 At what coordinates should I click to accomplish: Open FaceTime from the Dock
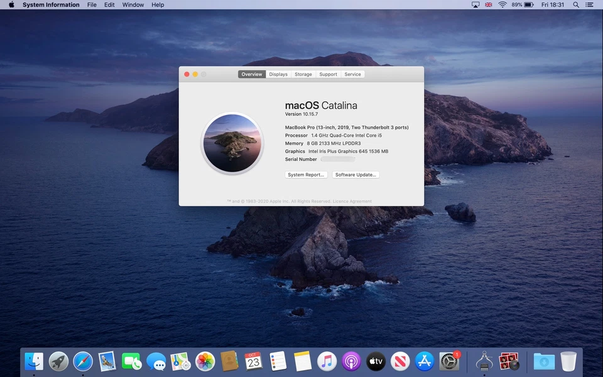pos(131,362)
